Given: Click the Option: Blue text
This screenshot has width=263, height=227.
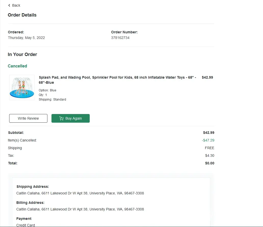Looking at the screenshot, I should (47, 90).
